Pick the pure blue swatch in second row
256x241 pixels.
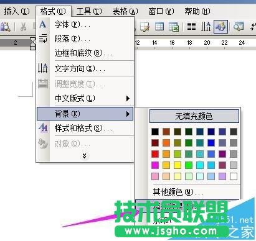pos(211,143)
